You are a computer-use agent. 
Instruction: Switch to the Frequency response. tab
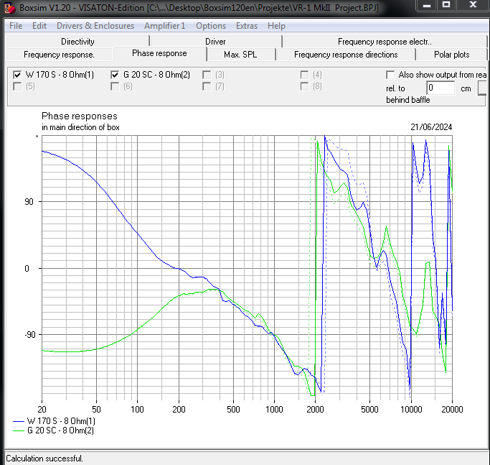[59, 55]
